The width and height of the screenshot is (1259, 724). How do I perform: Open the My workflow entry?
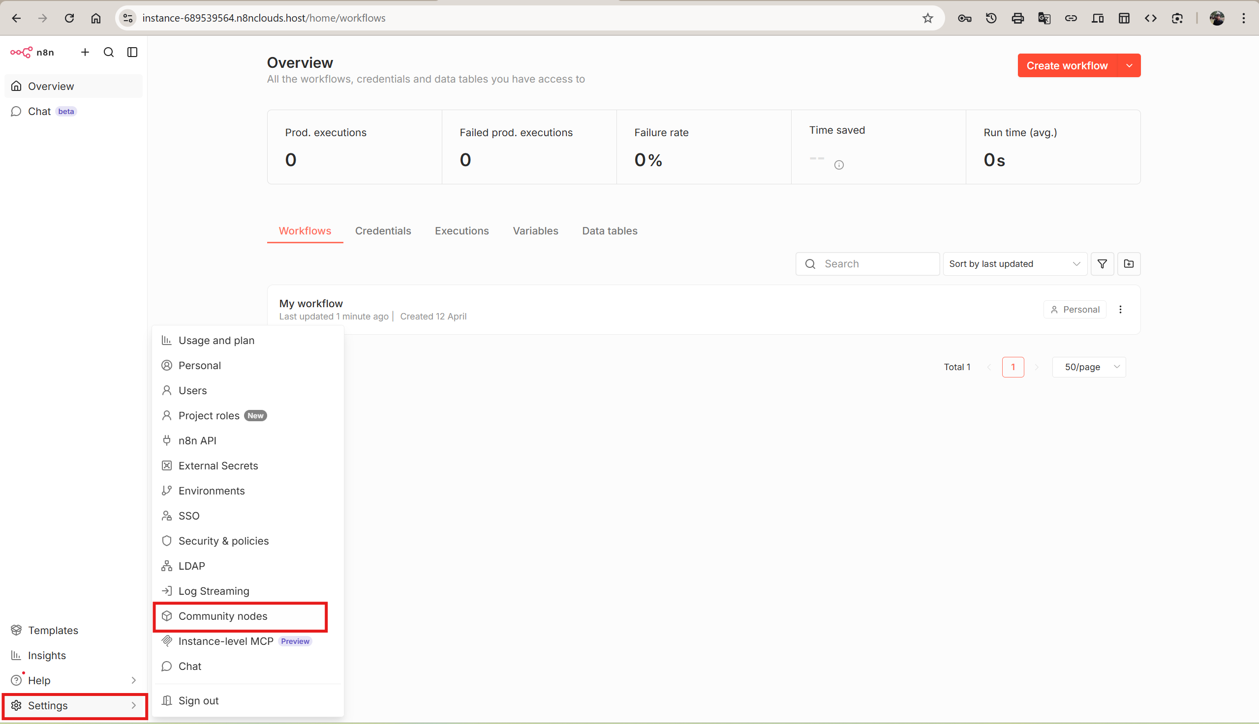[x=704, y=309]
